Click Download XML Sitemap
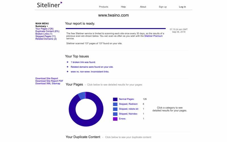This screenshot has height=142, width=227. tap(48, 83)
